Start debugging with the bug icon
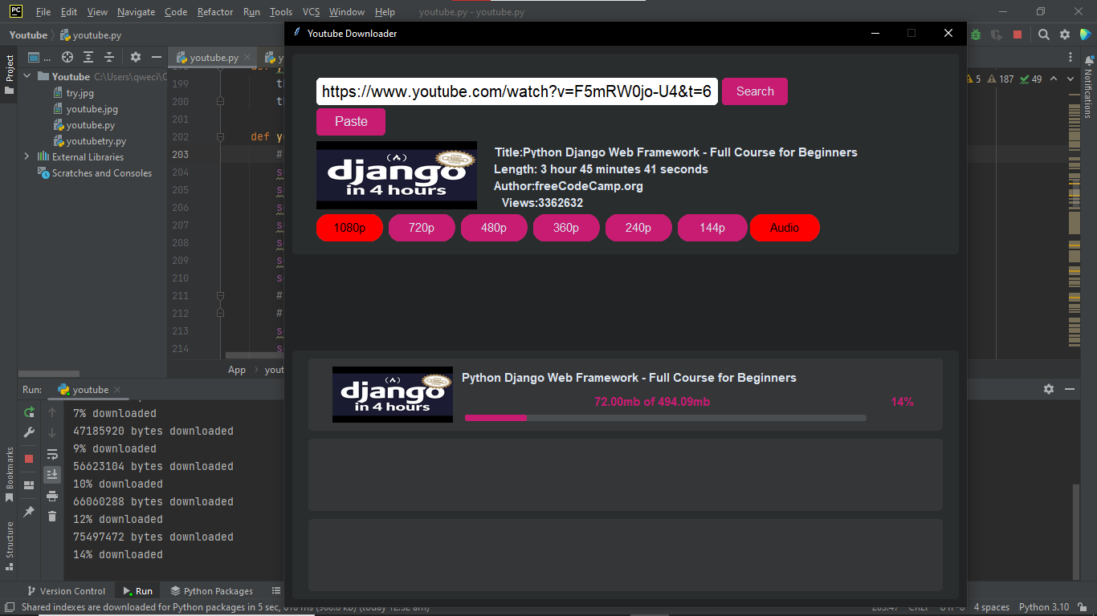The width and height of the screenshot is (1097, 616). click(x=977, y=34)
